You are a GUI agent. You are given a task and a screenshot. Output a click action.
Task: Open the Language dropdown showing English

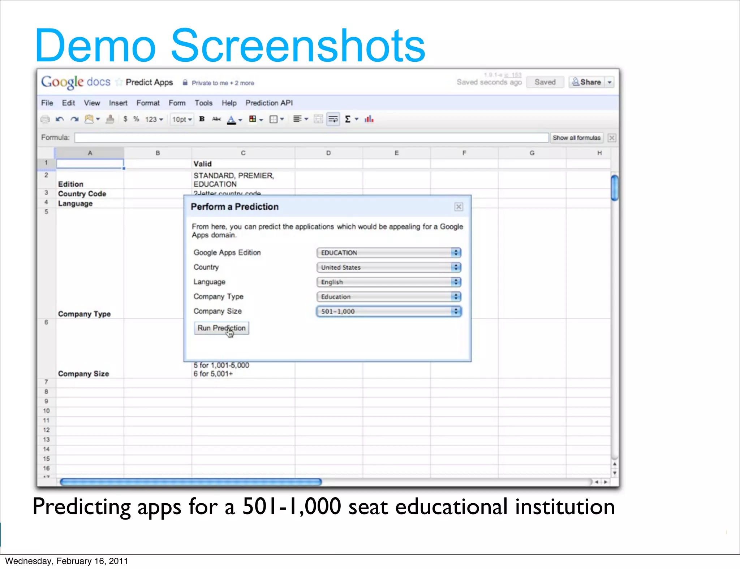[389, 282]
